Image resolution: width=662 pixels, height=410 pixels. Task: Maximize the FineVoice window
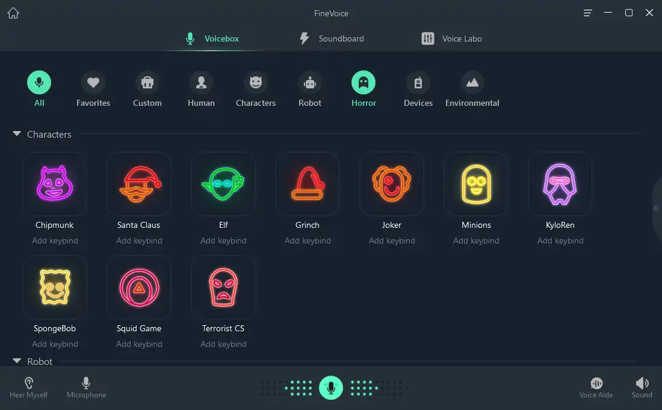coord(629,13)
